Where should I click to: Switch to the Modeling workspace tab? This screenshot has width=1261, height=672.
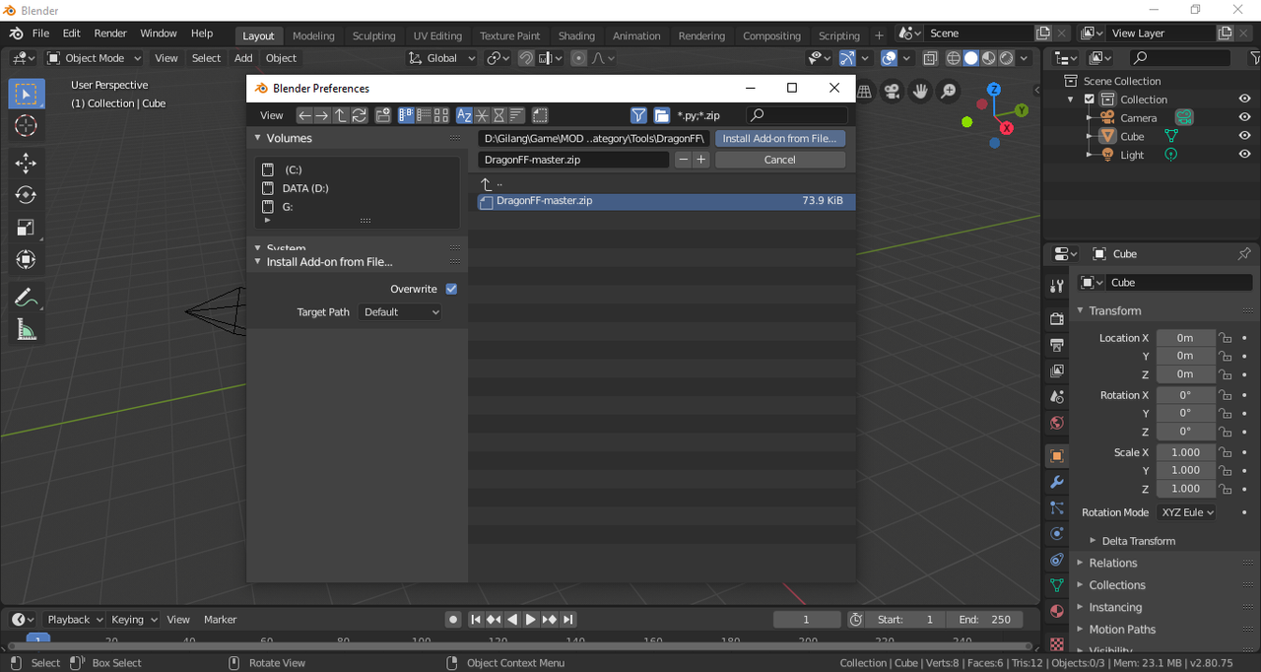(x=313, y=35)
